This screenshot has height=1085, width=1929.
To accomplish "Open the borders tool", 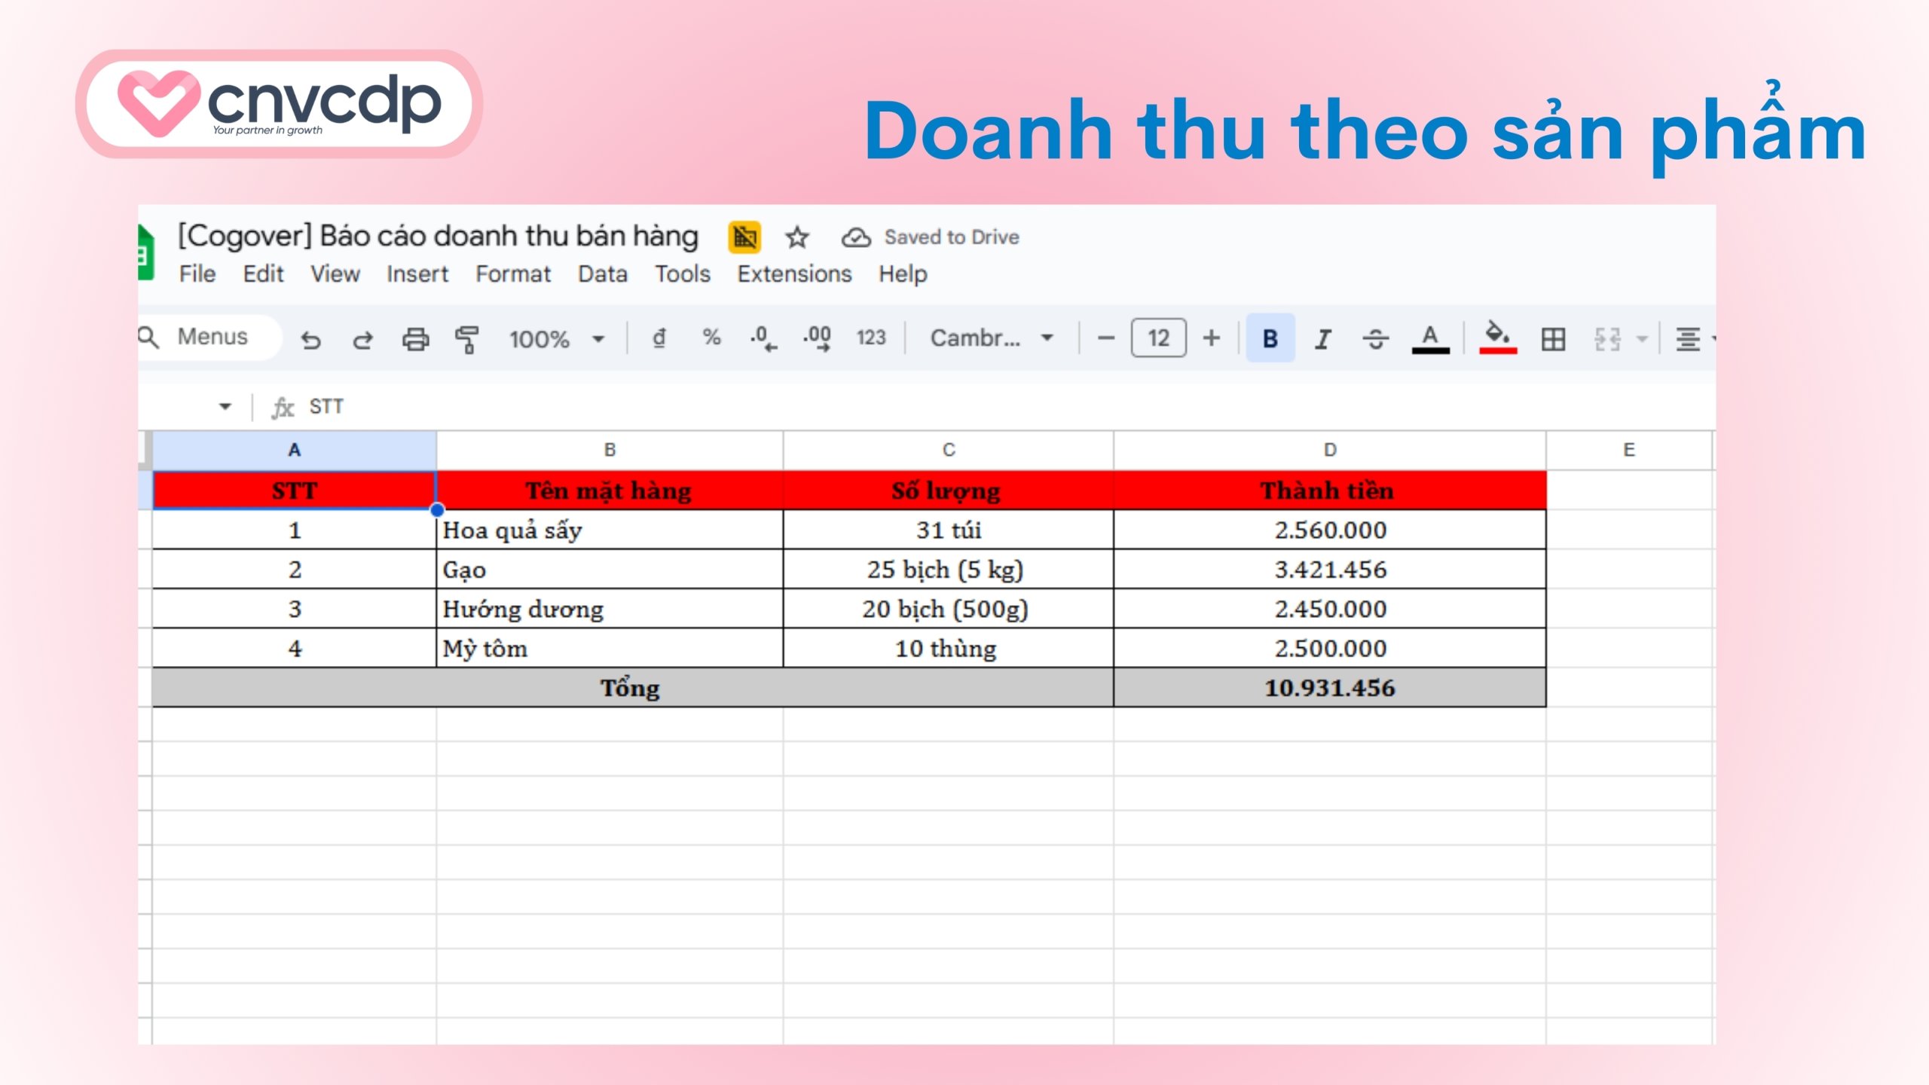I will point(1552,339).
